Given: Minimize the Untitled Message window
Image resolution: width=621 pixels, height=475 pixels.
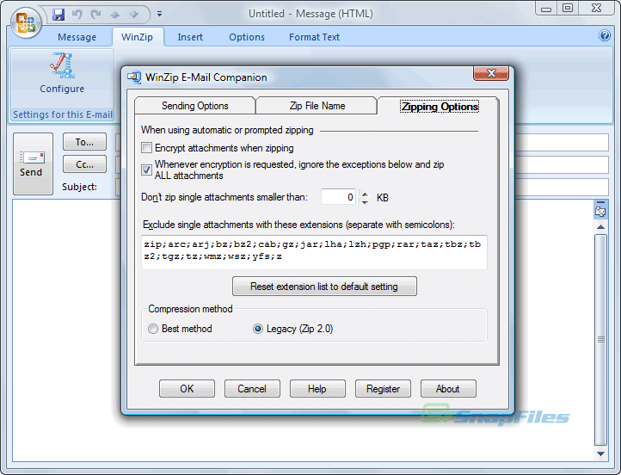Looking at the screenshot, I should (x=546, y=8).
